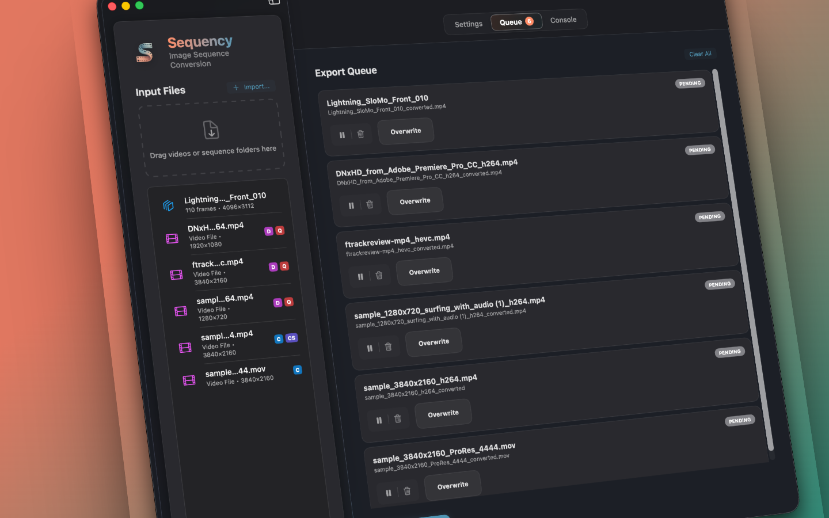This screenshot has height=518, width=829.
Task: Pause the DNxHD_from_Adobe_Premiere_Pro_CC_h264.mp4 export
Action: coord(351,205)
